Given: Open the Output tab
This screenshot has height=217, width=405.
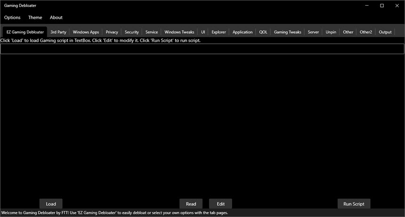Looking at the screenshot, I should point(385,32).
